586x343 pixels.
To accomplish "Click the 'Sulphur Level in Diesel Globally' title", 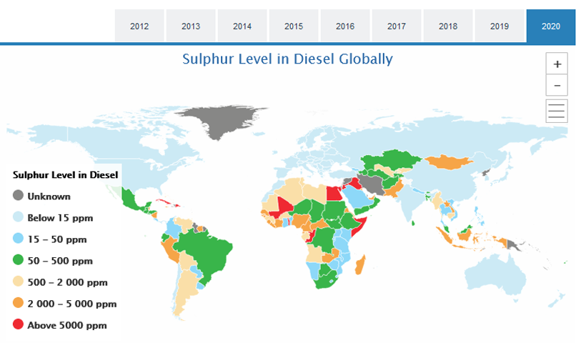I will coord(287,59).
